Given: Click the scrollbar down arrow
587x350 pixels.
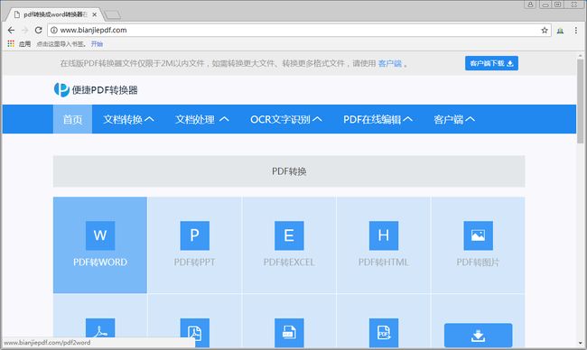Looking at the screenshot, I should click(x=581, y=344).
